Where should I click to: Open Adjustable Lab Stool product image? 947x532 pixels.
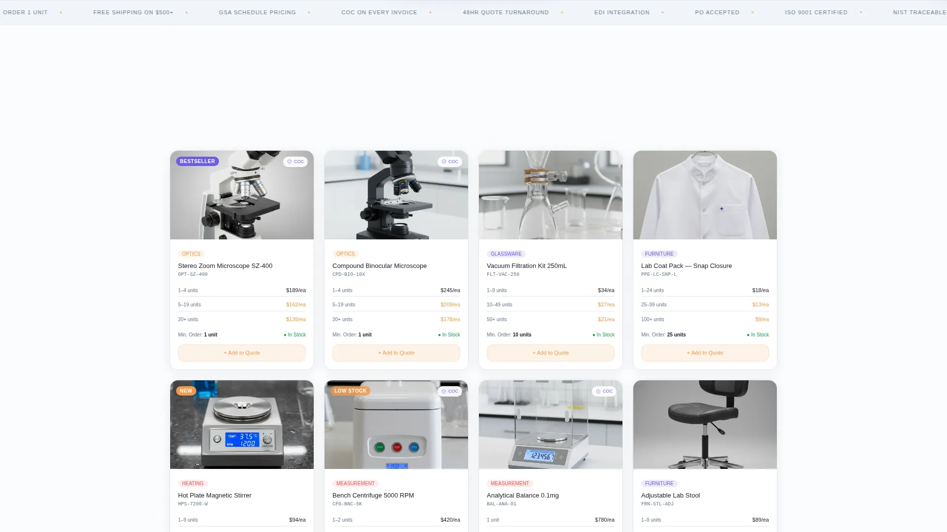pyautogui.click(x=705, y=425)
